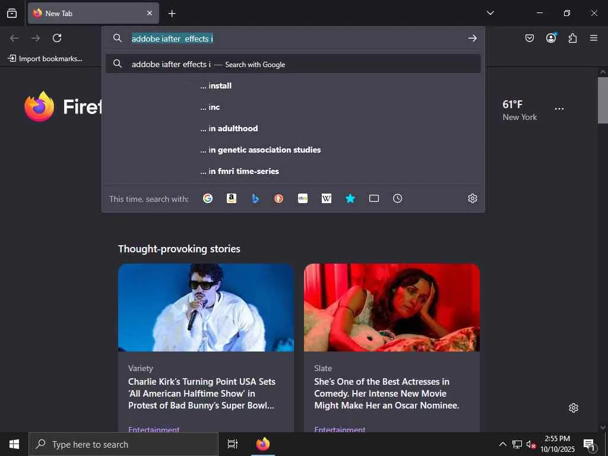The height and width of the screenshot is (456, 608).
Task: Choose '... in fmri time-series' suggestion
Action: [293, 171]
